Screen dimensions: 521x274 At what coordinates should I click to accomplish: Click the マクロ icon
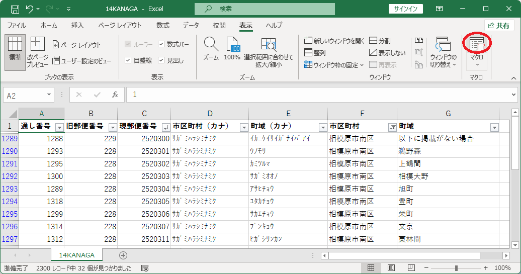coord(476,45)
